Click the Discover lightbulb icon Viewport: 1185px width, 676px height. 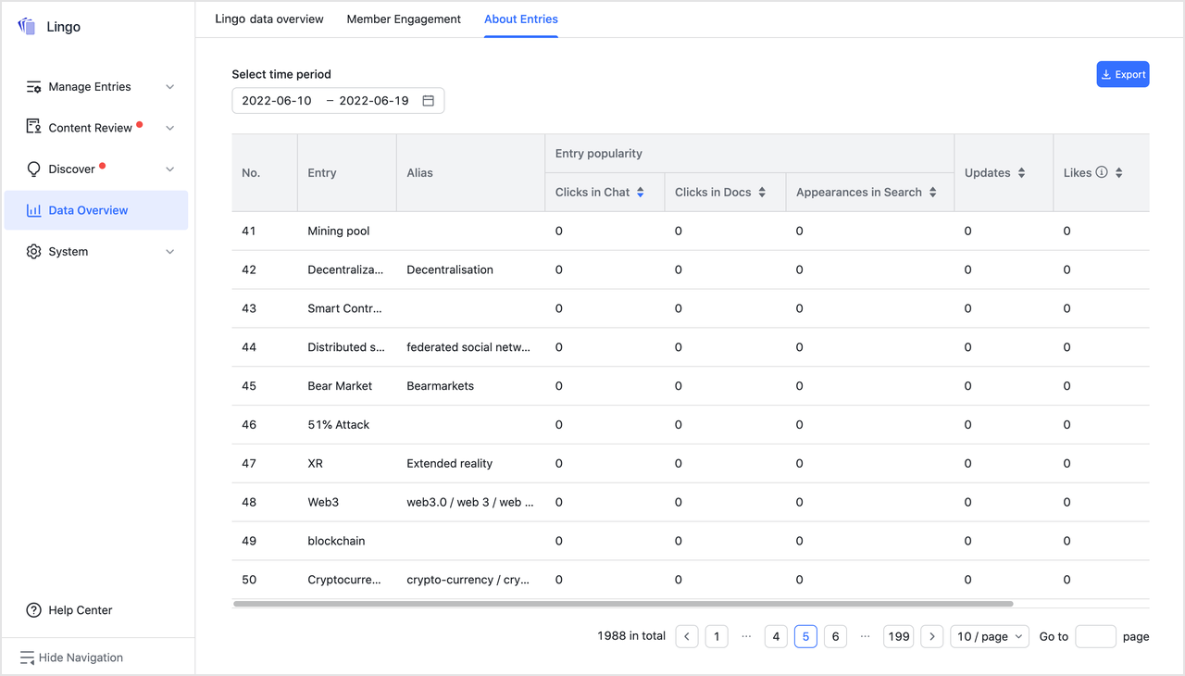(x=33, y=169)
